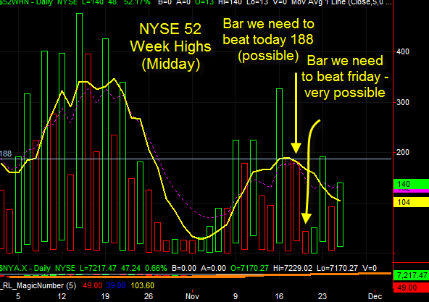The height and width of the screenshot is (302, 429).
Task: Click the 16 date label on axis
Action: tap(279, 296)
